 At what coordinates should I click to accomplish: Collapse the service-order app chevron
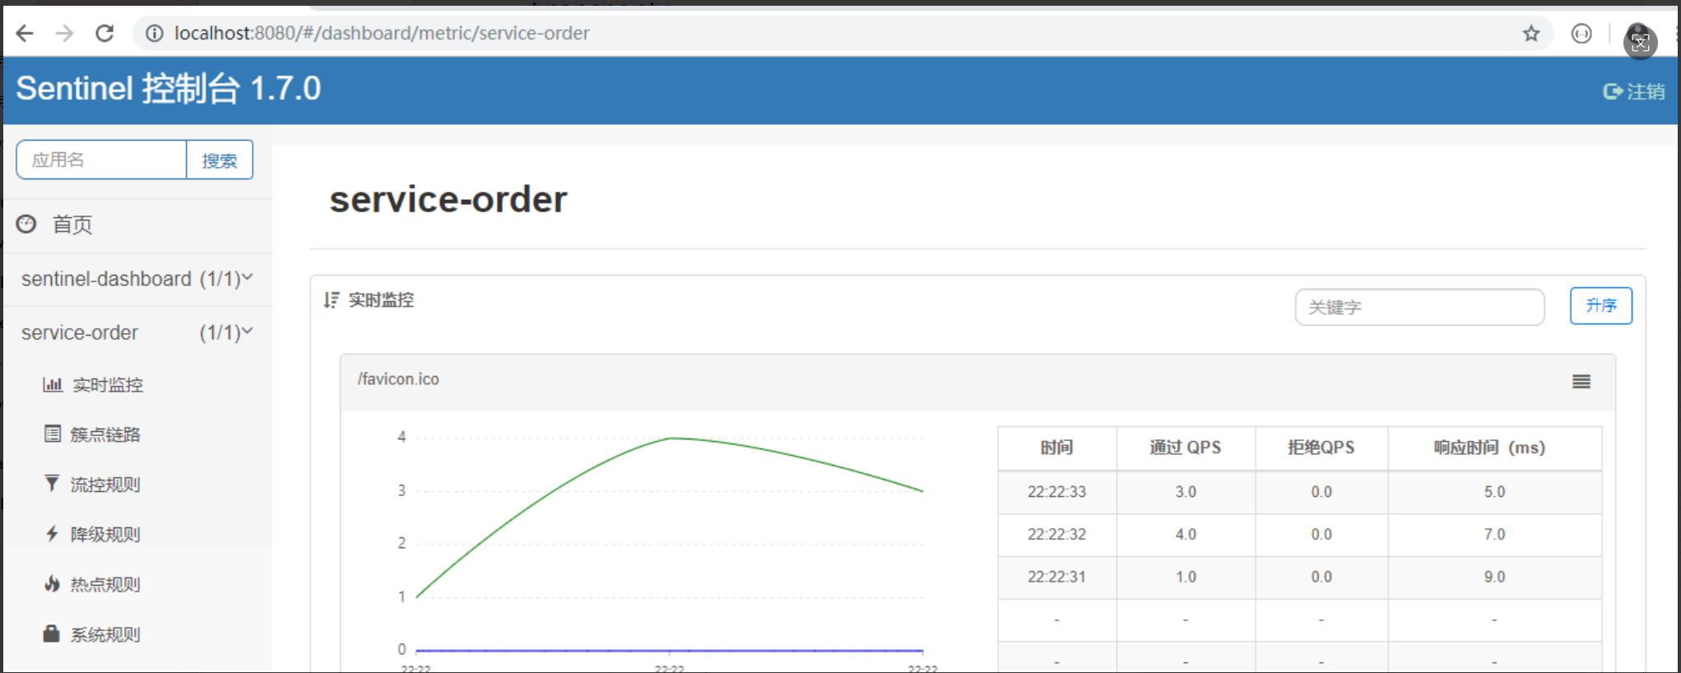tap(247, 332)
